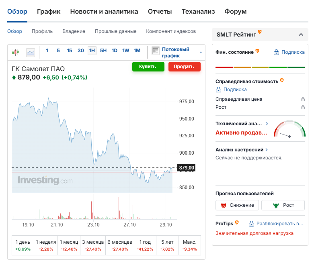
Task: Vote Рост in user forecast
Action: click(x=283, y=205)
